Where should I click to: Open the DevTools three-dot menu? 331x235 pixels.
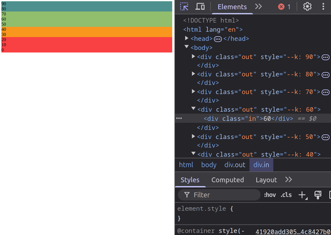pyautogui.click(x=323, y=6)
